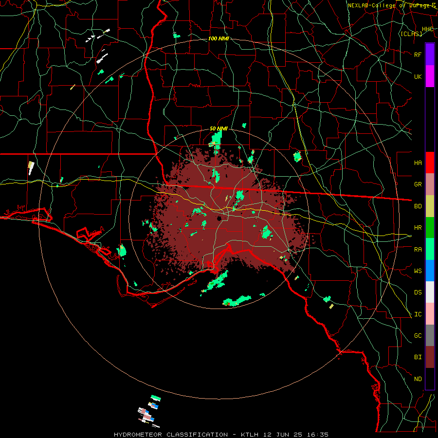Click the 100 NMI range ring label

[x=219, y=38]
